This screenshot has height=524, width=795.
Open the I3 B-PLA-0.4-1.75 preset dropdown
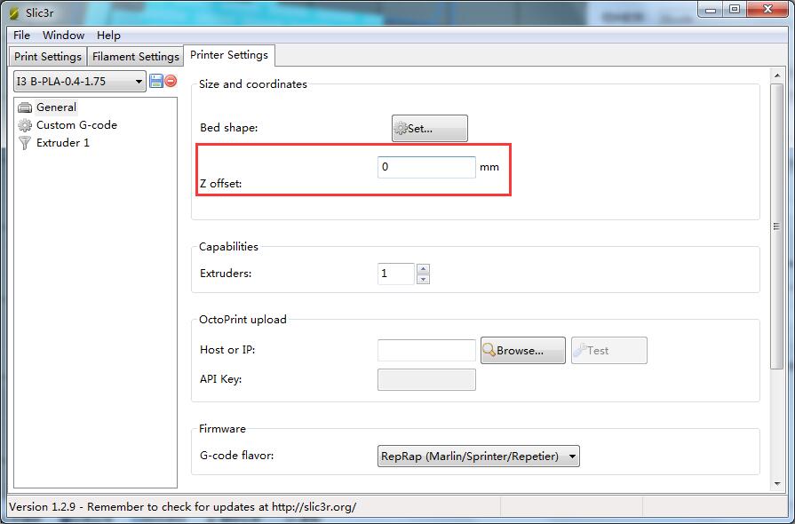(x=80, y=82)
